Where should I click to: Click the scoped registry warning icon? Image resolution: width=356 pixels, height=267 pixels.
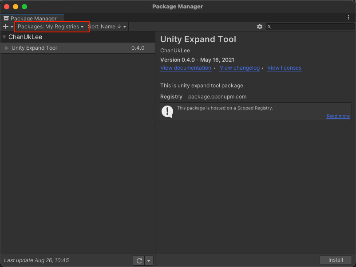pyautogui.click(x=167, y=112)
